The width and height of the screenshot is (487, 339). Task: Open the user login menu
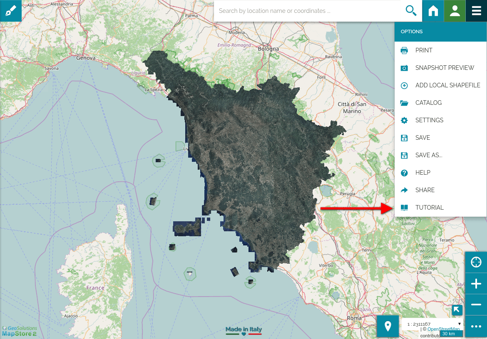click(455, 11)
